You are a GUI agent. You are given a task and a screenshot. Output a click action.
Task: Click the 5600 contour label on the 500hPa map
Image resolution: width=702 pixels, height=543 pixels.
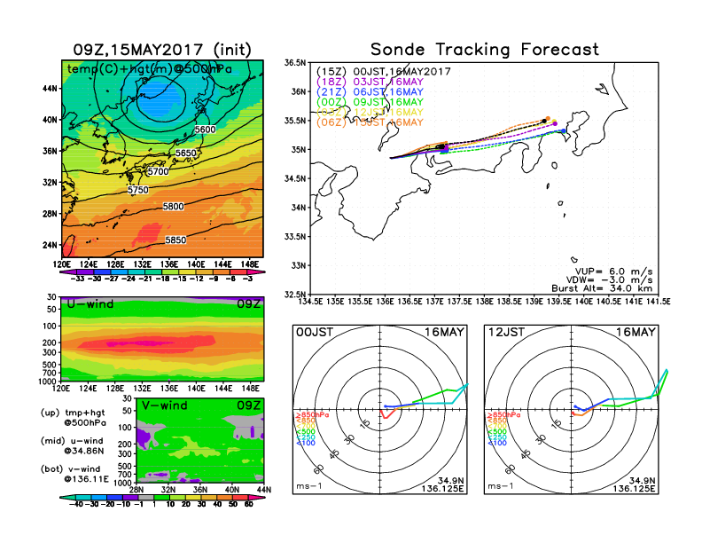[205, 130]
